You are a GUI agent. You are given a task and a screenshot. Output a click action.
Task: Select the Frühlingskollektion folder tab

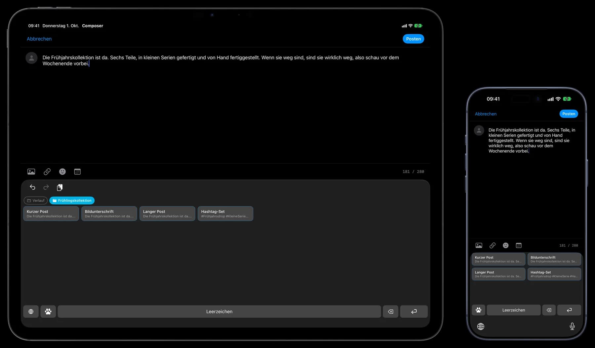coord(72,200)
